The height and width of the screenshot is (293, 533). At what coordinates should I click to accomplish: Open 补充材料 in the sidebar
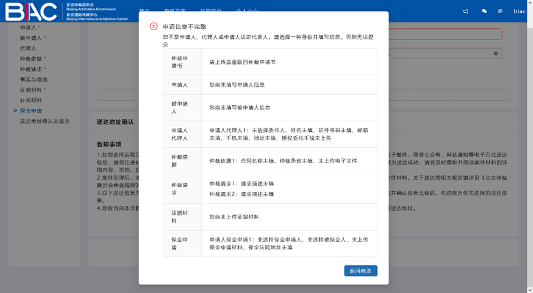(31, 100)
